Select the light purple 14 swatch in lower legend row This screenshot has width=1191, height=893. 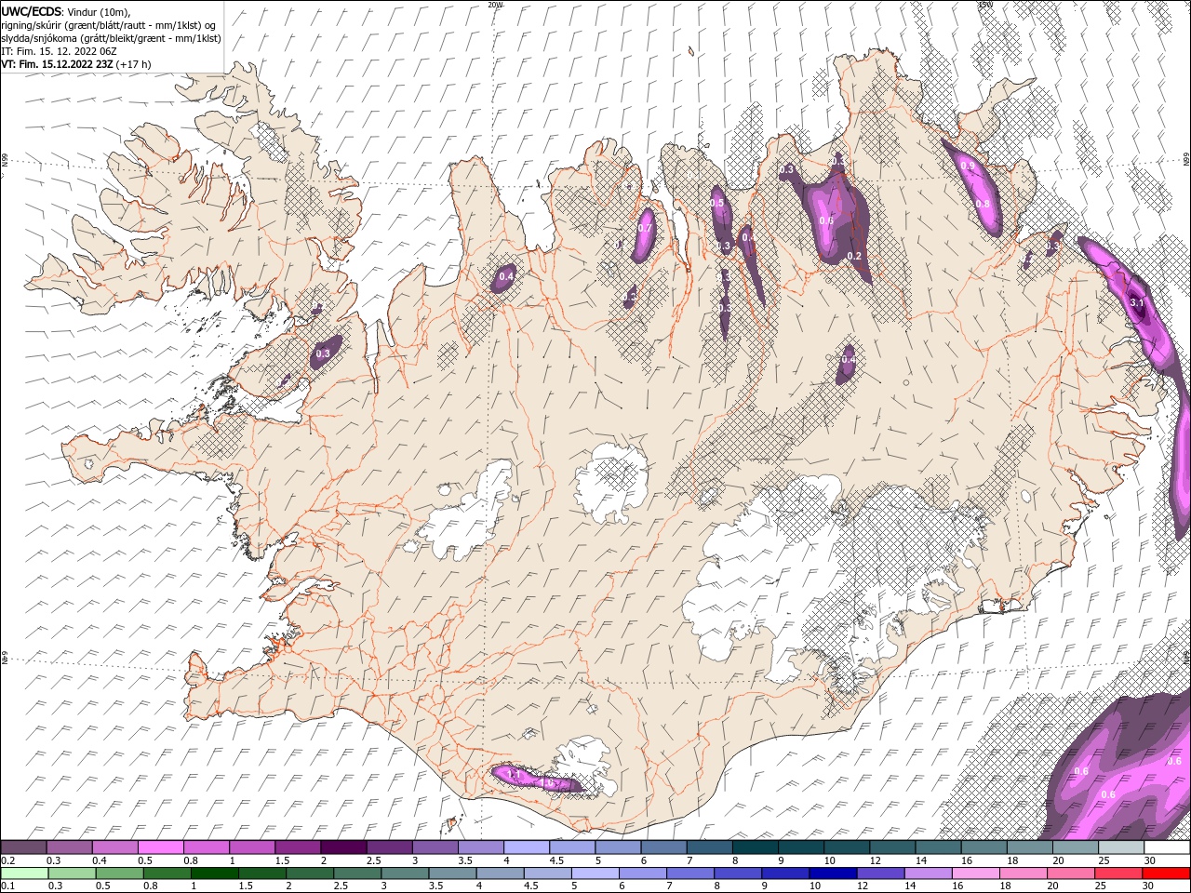click(x=930, y=873)
